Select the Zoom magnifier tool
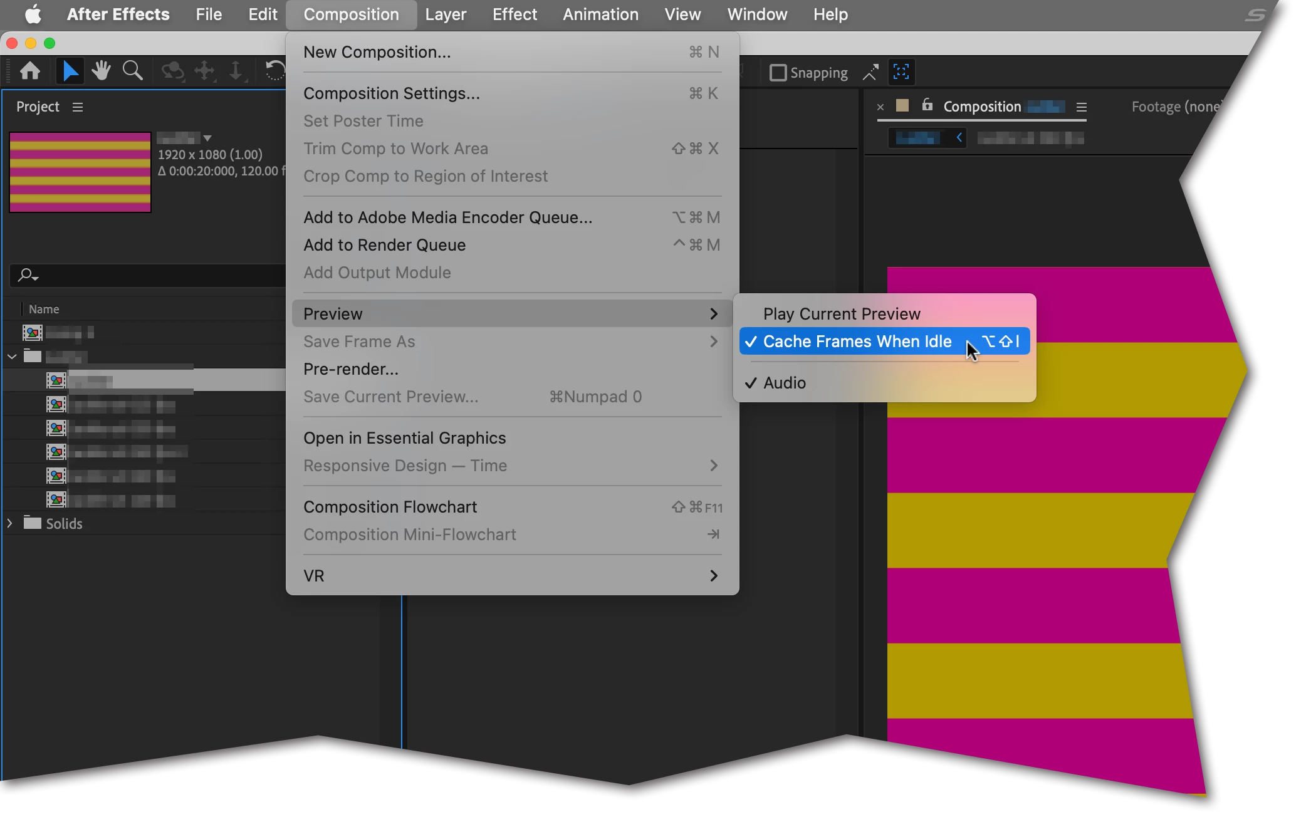The image size is (1311, 829). tap(132, 71)
